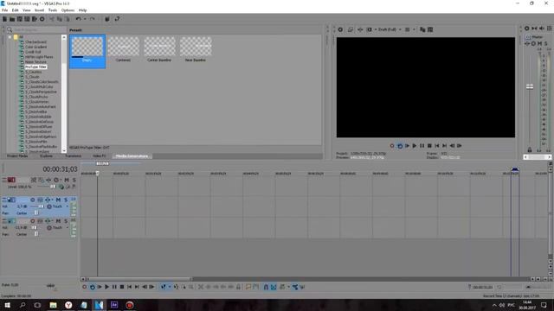Start recording from the timeline transport bar
The height and width of the screenshot is (311, 554).
pos(85,287)
